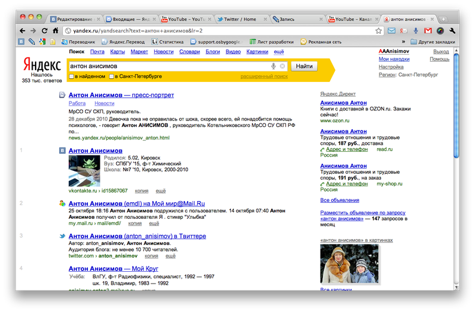Open the Настройка link

tap(391, 67)
